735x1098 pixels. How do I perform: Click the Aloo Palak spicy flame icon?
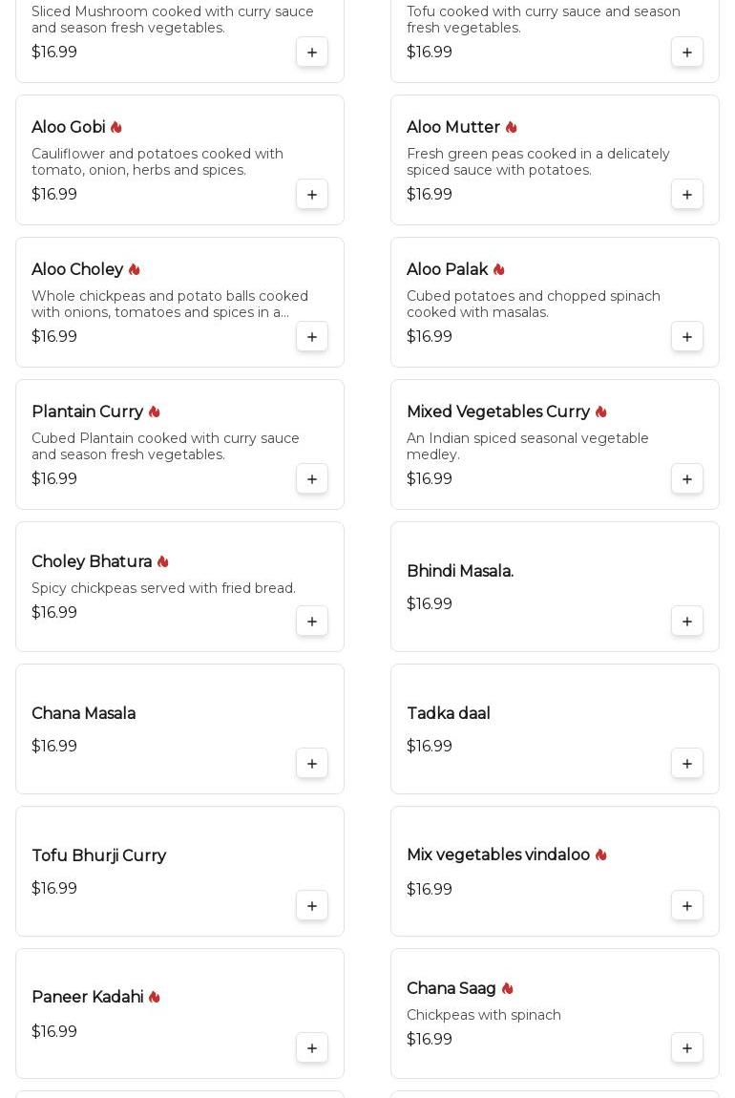499,270
